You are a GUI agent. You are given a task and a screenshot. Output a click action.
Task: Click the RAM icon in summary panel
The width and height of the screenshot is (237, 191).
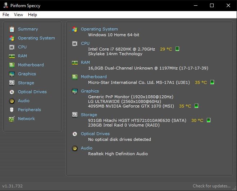pos(75,62)
